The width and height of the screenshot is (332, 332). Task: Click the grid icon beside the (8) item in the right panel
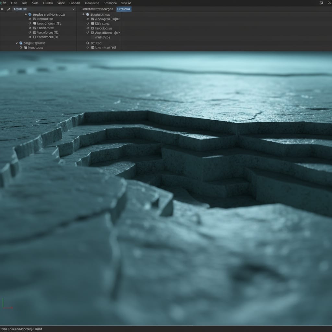coord(92,23)
